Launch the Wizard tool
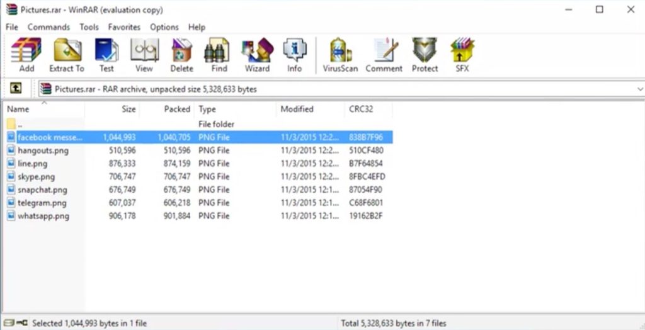This screenshot has height=330, width=645. pyautogui.click(x=257, y=54)
